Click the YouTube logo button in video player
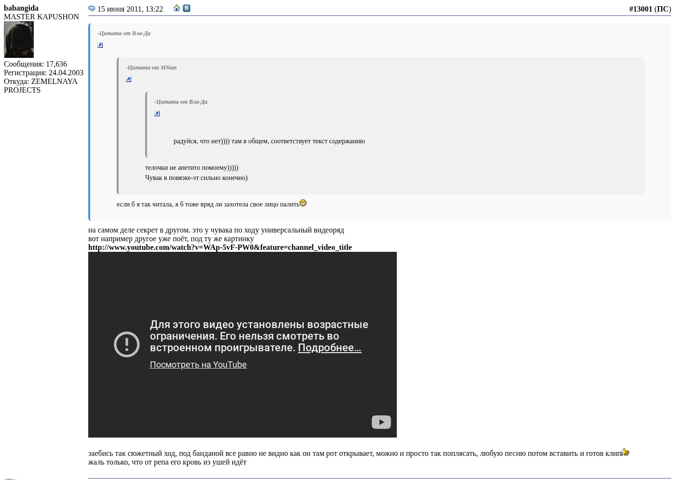 pos(381,422)
